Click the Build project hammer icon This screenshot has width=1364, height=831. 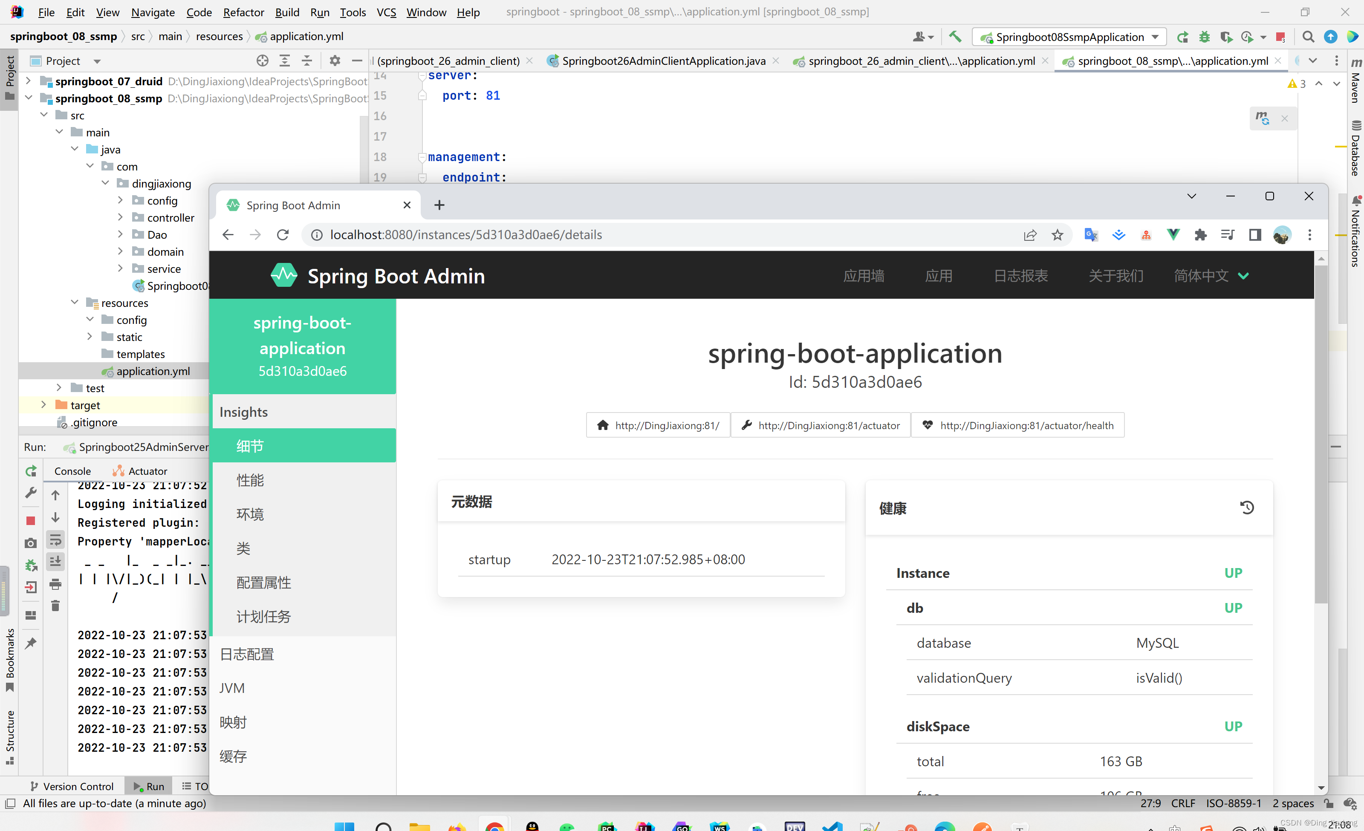coord(955,37)
